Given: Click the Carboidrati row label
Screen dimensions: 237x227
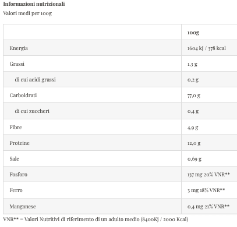Looking at the screenshot, I should pos(23,95).
